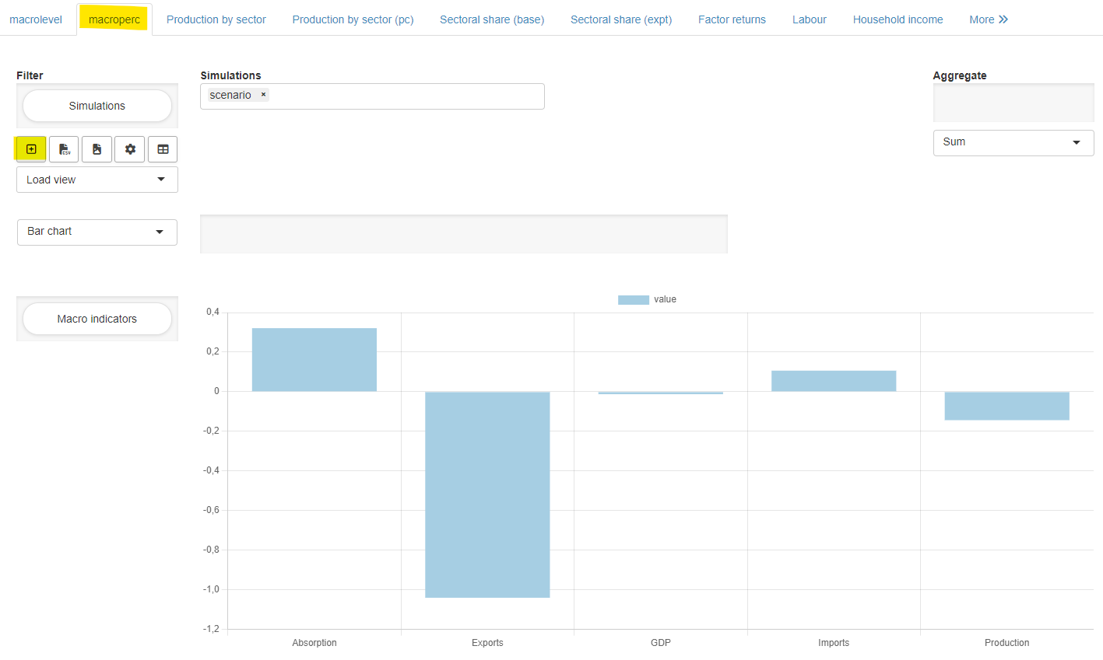Download chart as image file

coord(97,148)
